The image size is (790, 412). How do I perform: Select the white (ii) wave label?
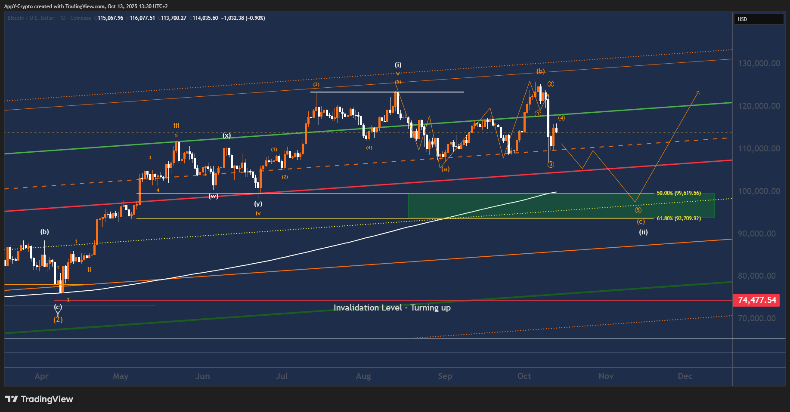click(x=643, y=232)
